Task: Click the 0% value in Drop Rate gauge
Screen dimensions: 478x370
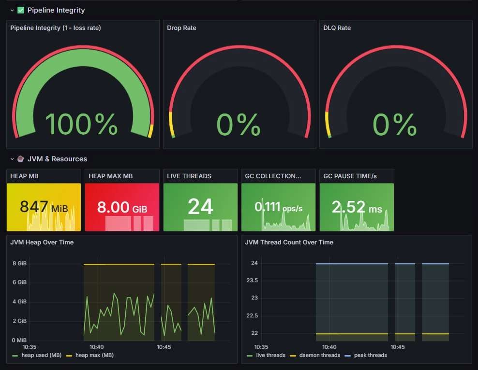Action: coord(239,124)
